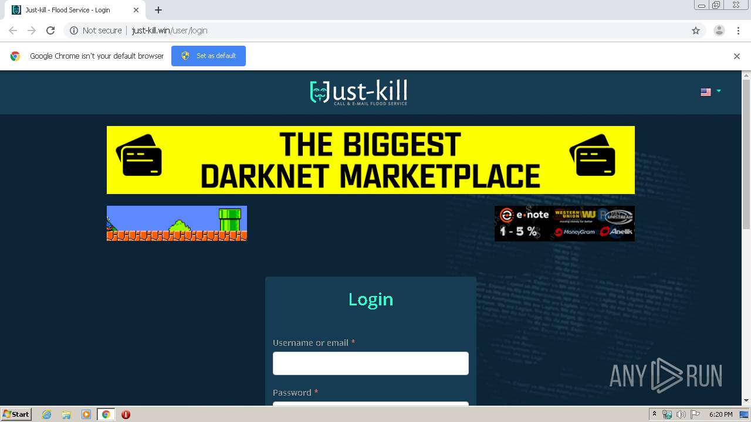Click the browser back arrow

(x=13, y=30)
